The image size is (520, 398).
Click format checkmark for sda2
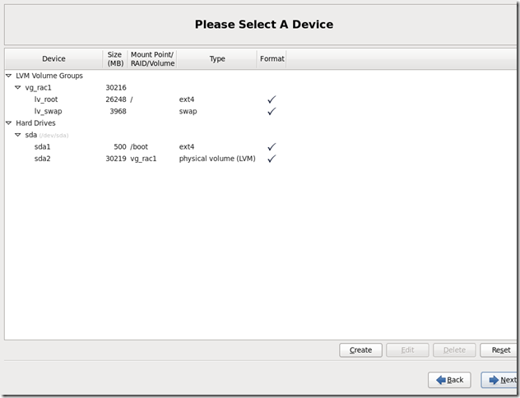pos(272,159)
